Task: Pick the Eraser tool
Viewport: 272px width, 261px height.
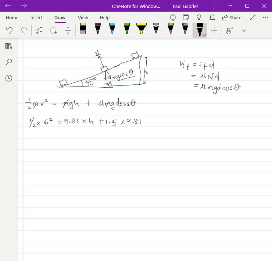Action: point(83,29)
